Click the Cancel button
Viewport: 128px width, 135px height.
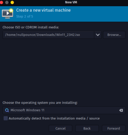61,129
